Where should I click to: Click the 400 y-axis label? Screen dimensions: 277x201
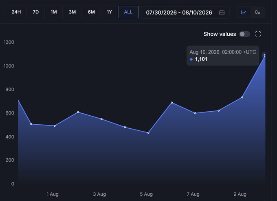point(10,137)
